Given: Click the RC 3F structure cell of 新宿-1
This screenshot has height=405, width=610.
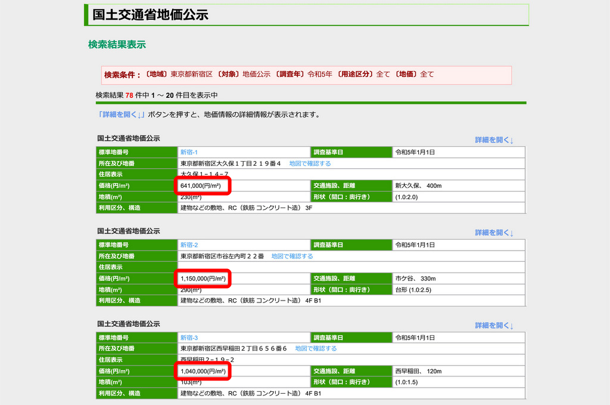Looking at the screenshot, I should [351, 208].
